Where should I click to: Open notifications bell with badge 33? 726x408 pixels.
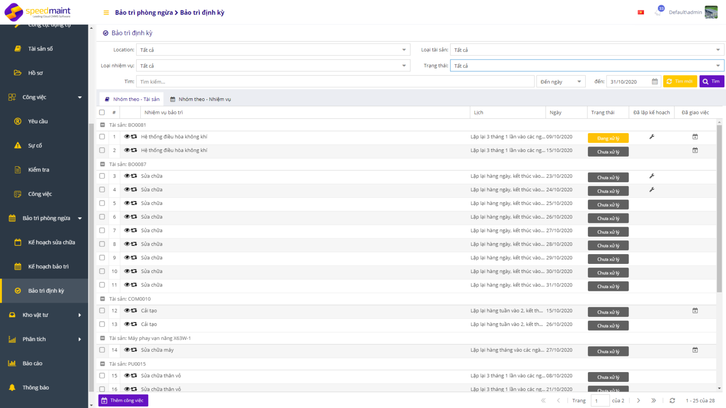pos(658,12)
